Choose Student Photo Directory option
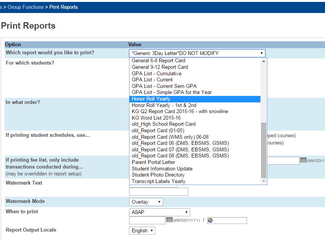Viewport: 325px width, 240px height. pyautogui.click(x=195, y=175)
